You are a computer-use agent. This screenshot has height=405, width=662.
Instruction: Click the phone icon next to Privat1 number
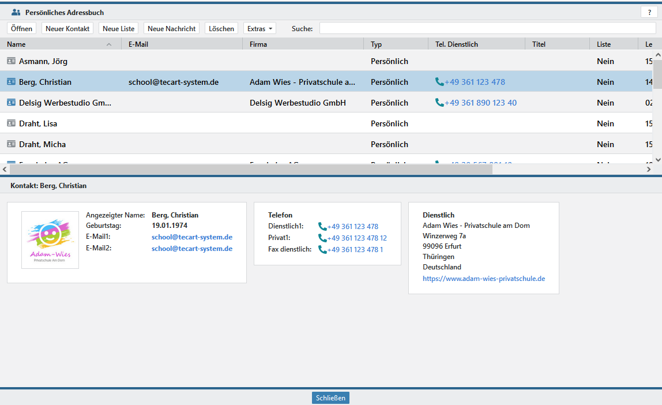322,238
